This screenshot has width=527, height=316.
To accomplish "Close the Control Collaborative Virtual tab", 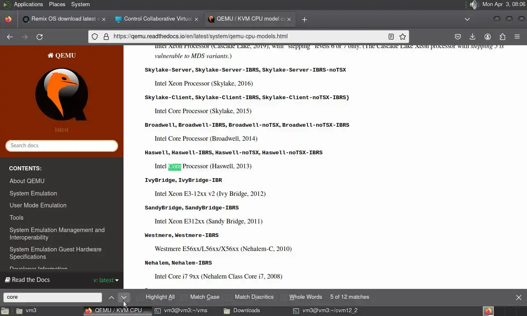I will click(x=196, y=19).
